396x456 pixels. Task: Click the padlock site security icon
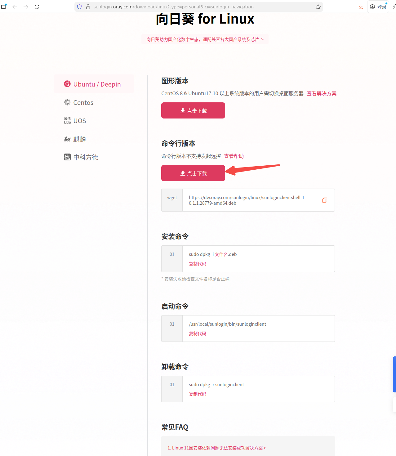pos(88,7)
